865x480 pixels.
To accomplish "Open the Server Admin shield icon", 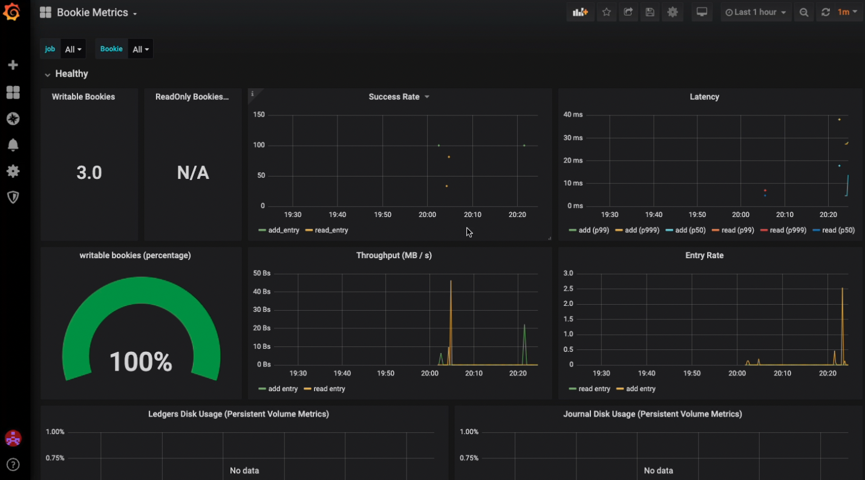I will coord(13,198).
